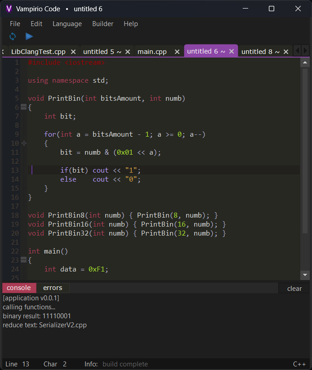Image resolution: width=312 pixels, height=370 pixels.
Task: Click 'calling functions...' console line
Action: coord(29,307)
